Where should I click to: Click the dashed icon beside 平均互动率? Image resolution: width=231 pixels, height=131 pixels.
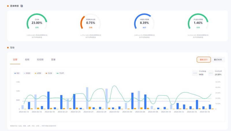coord(211,73)
